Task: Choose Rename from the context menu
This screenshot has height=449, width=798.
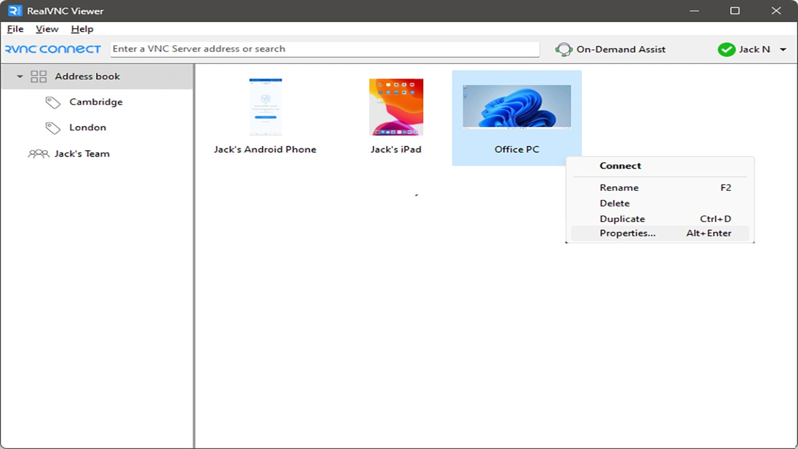Action: (660, 188)
